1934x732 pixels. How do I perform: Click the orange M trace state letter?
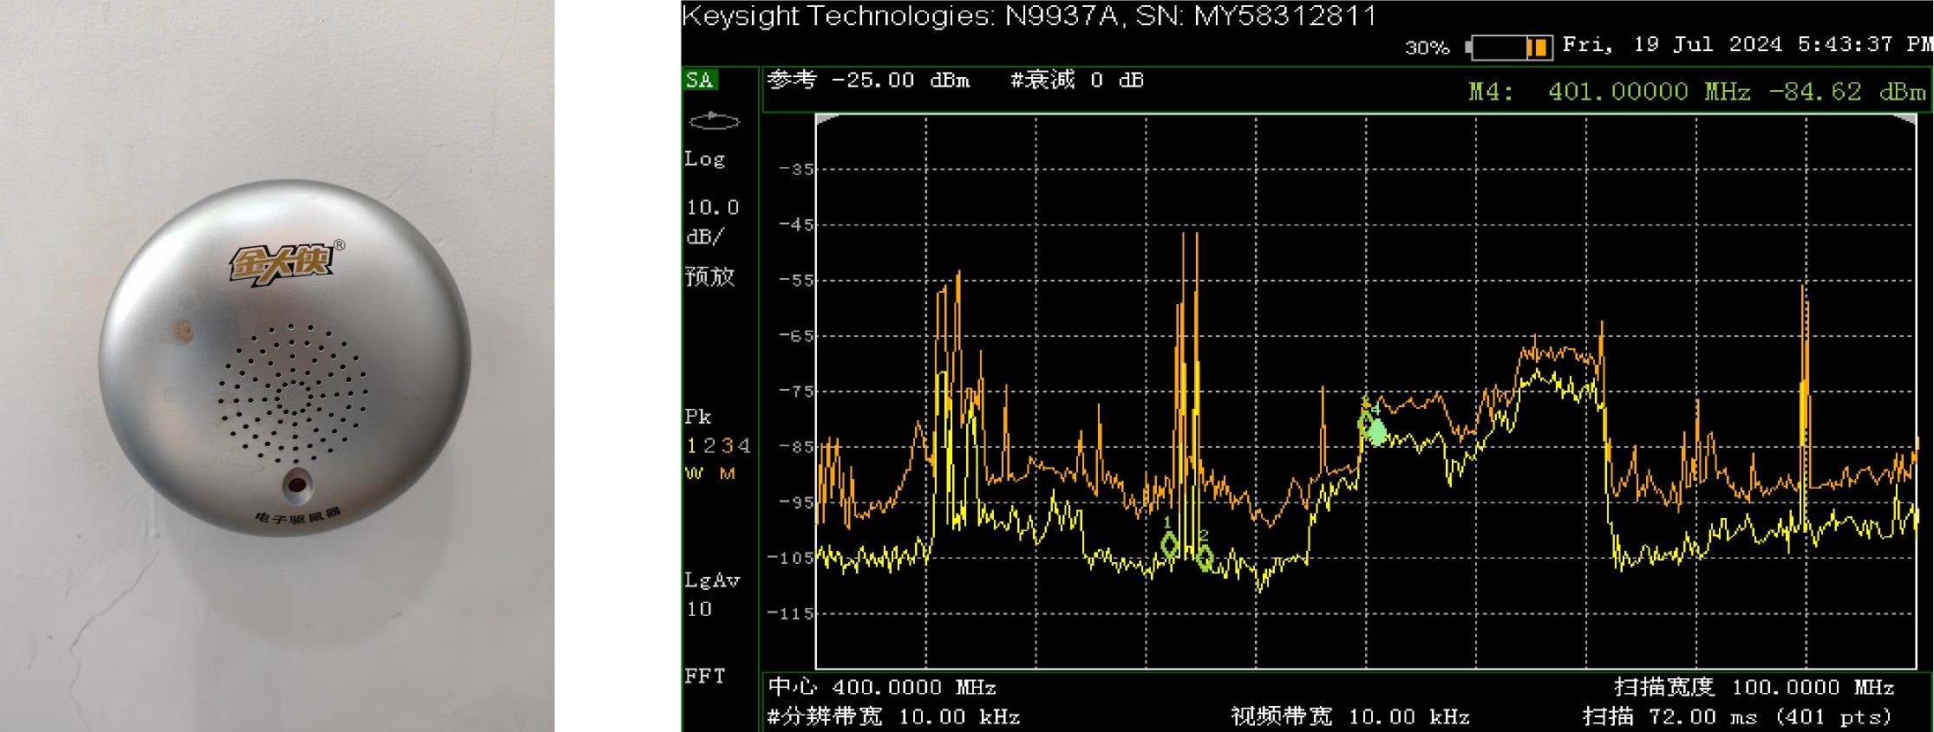[x=727, y=474]
